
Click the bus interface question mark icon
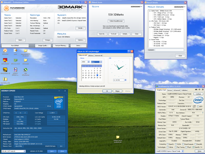point(203,113)
